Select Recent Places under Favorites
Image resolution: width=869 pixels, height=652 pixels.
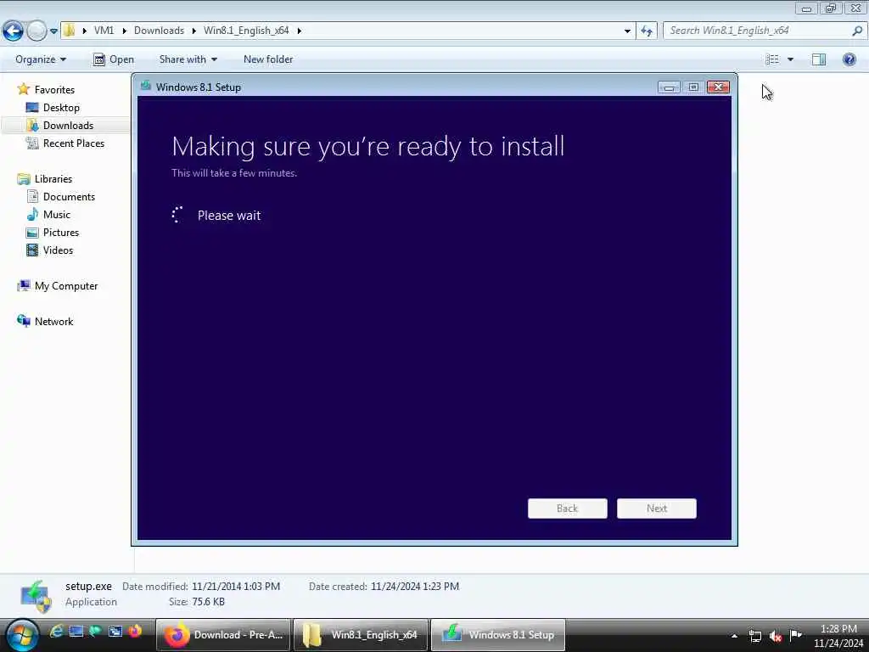74,143
